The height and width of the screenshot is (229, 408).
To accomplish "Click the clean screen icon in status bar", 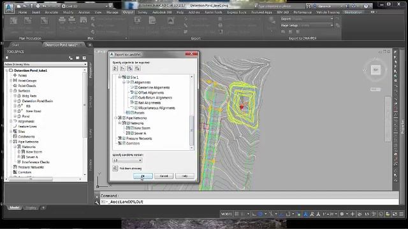I will pos(395,214).
